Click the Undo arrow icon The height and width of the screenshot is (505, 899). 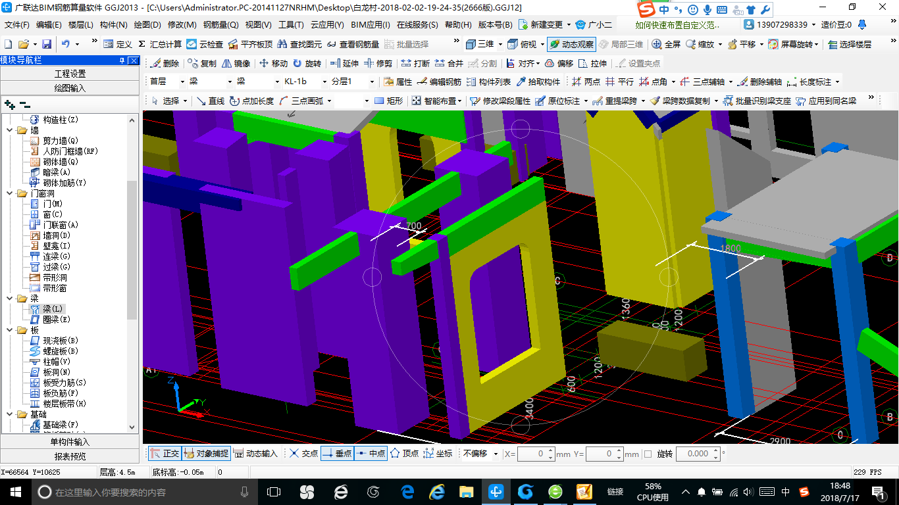pyautogui.click(x=66, y=44)
